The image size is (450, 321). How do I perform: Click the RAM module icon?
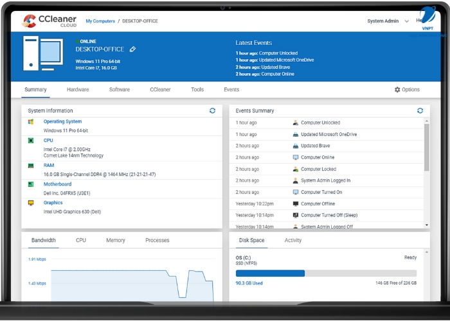pos(31,165)
